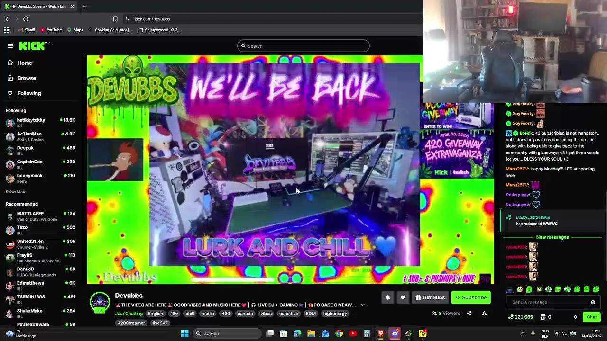The width and height of the screenshot is (607, 341).
Task: Click the 18+ tag
Action: point(174,314)
